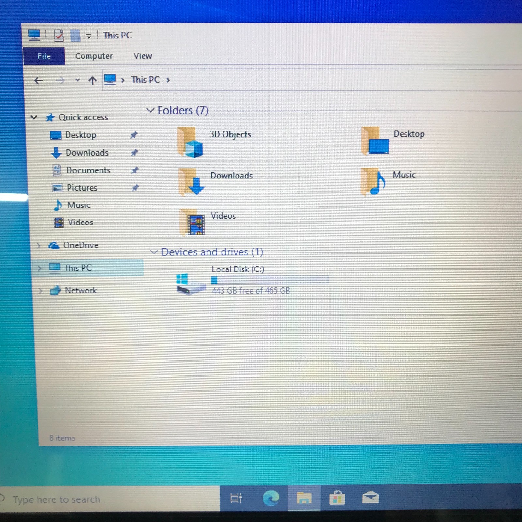Screen dimensions: 522x522
Task: Select OneDrive in the navigation pane
Action: [x=81, y=245]
